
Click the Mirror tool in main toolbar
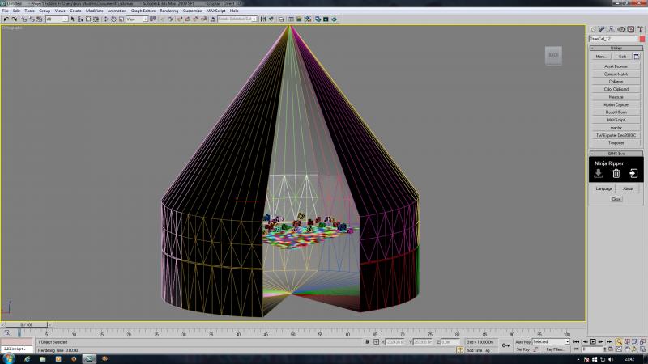(263, 19)
